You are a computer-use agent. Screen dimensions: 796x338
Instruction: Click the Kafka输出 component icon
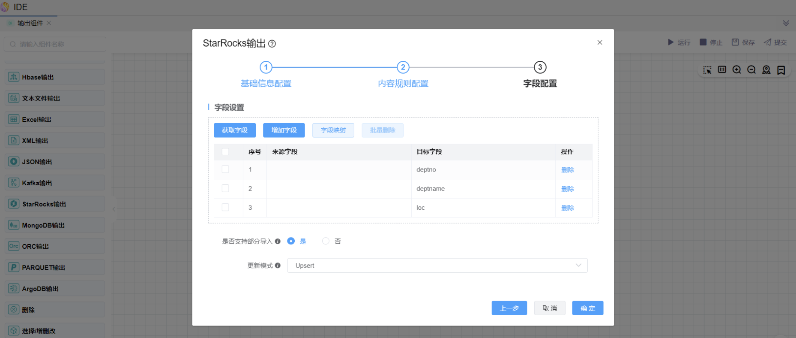coord(14,183)
